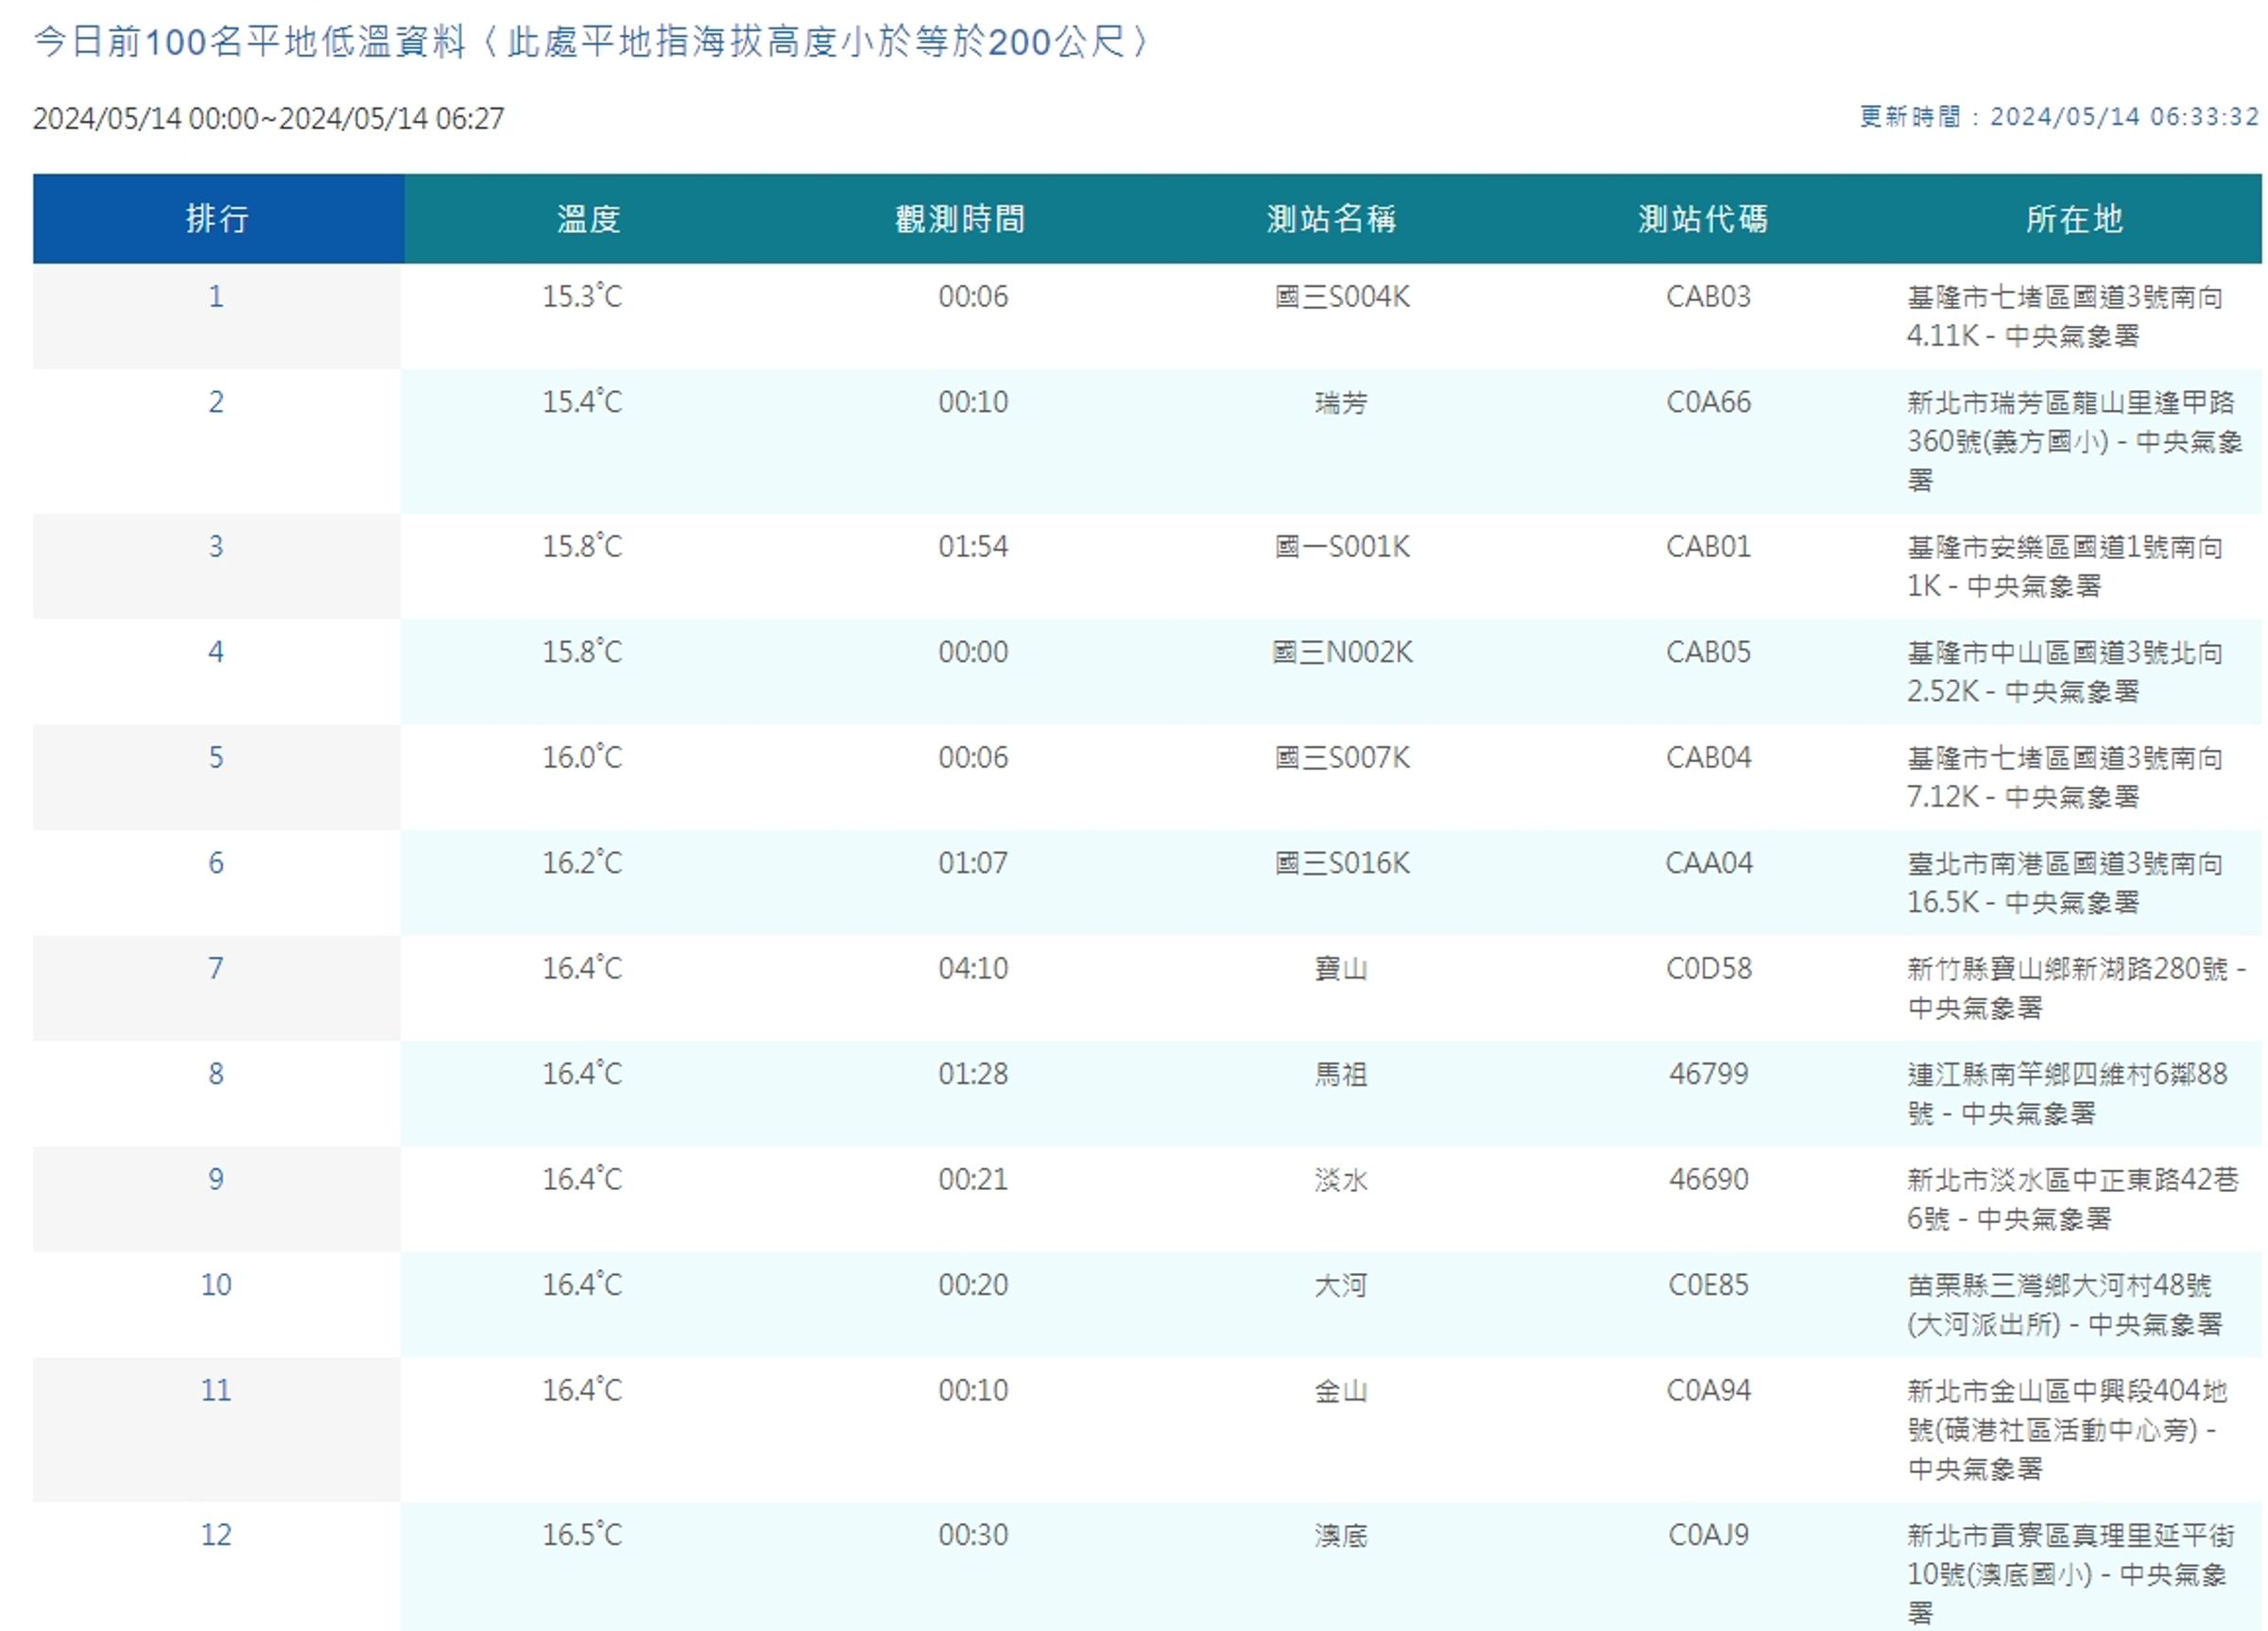Click the 所在地 column header
Screen dimensions: 2268x1631
pos(2074,219)
